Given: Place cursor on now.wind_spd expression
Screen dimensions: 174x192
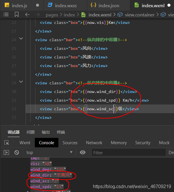Looking at the screenshot, I should (x=102, y=100).
